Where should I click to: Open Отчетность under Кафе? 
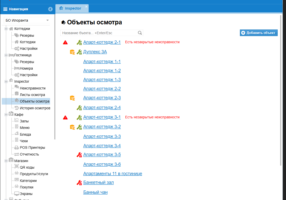[x=29, y=154]
